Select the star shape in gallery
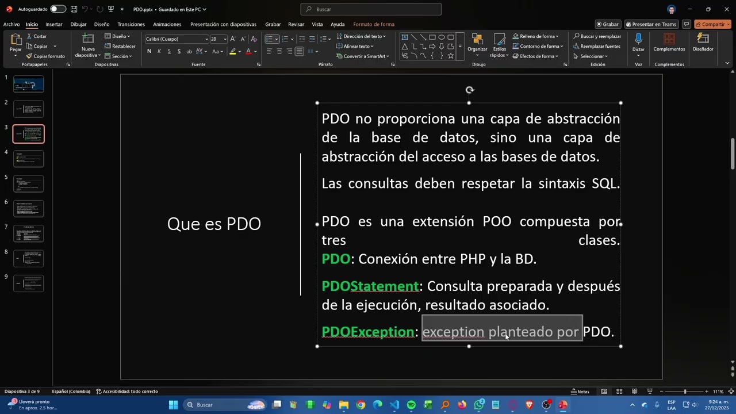This screenshot has width=736, height=414. [451, 56]
